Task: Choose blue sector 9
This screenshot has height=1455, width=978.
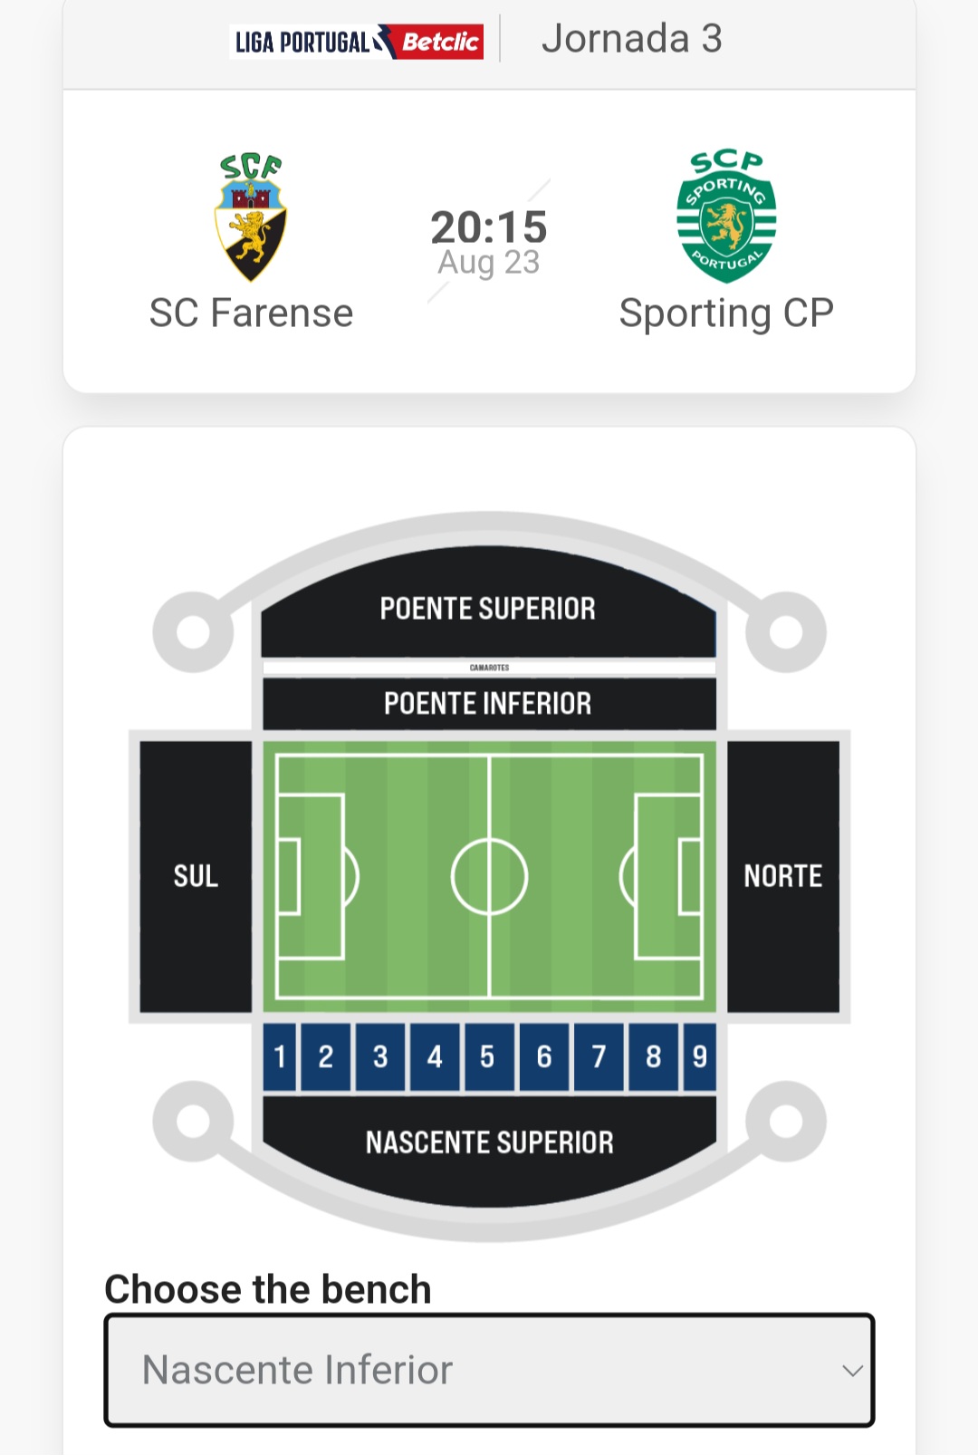Action: point(700,1057)
